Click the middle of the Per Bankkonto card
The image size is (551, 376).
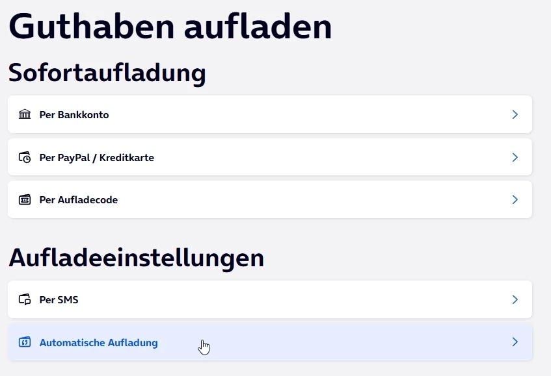[x=269, y=114]
